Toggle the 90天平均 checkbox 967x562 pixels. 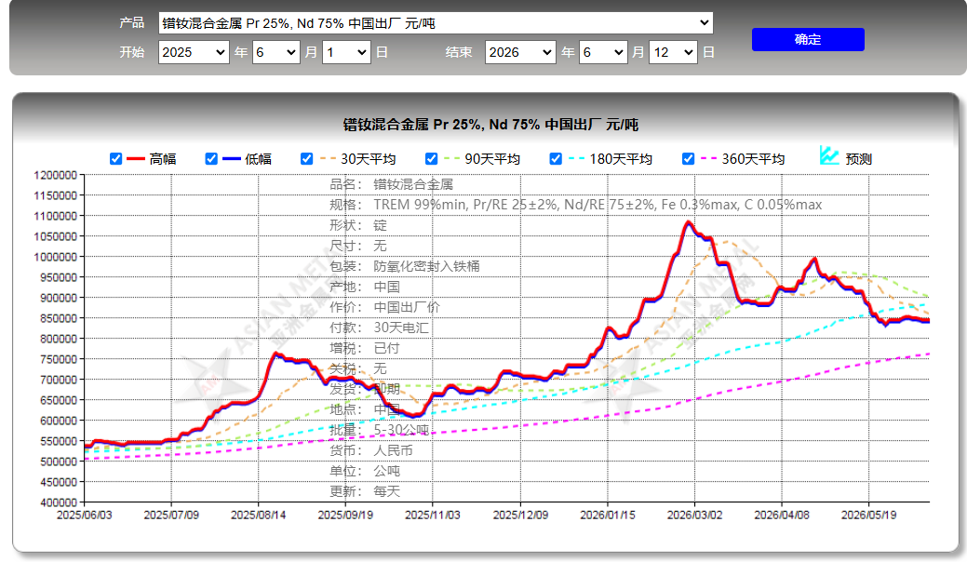tap(431, 159)
